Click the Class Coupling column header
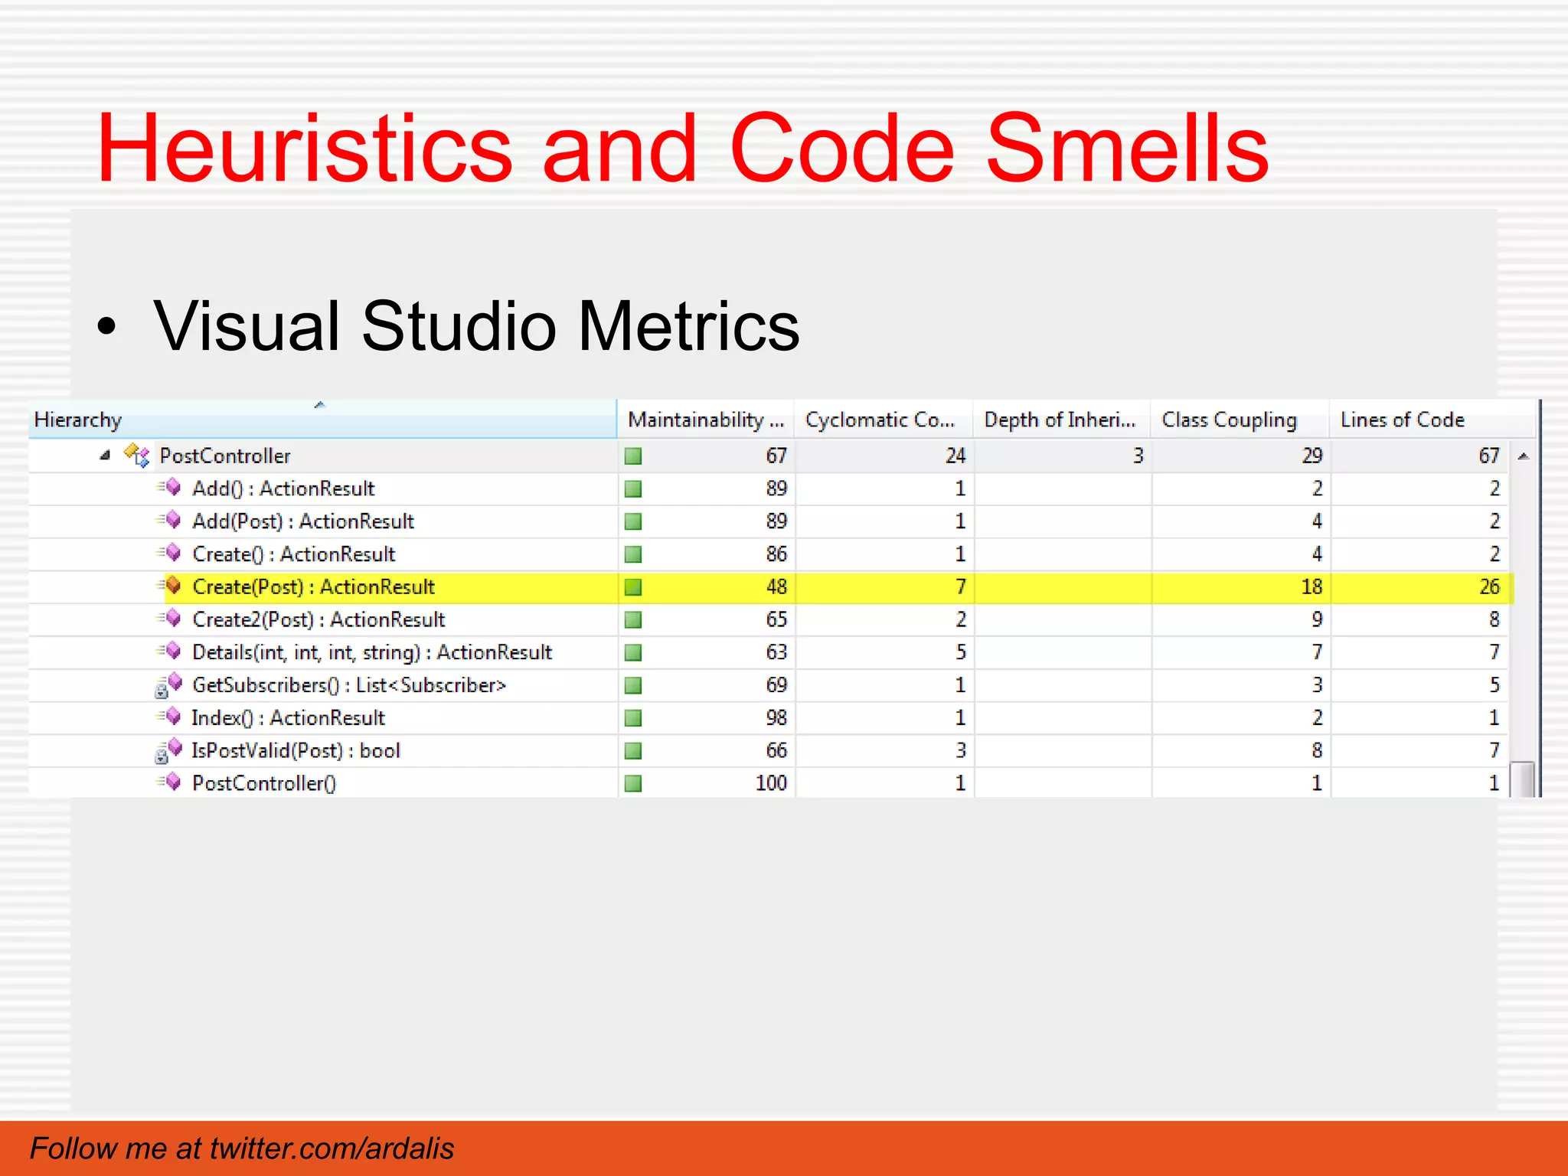Screen dimensions: 1568x1176 point(1229,420)
